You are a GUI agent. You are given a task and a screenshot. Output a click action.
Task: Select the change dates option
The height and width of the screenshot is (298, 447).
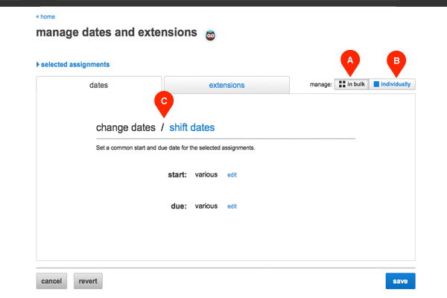pos(125,127)
